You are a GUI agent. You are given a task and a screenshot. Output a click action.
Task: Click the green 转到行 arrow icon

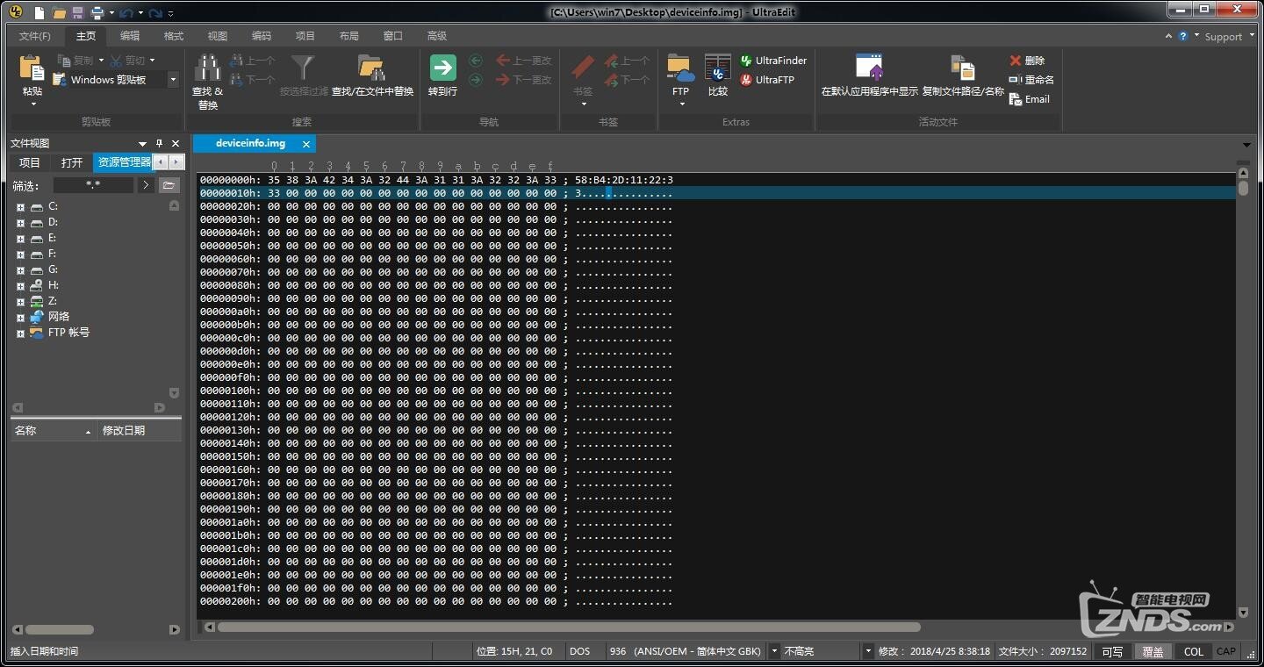pos(442,68)
